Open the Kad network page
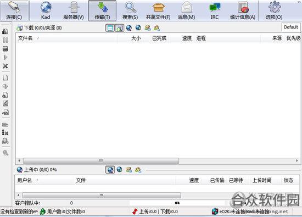Image resolution: width=302 pixels, height=217 pixels. tap(46, 10)
